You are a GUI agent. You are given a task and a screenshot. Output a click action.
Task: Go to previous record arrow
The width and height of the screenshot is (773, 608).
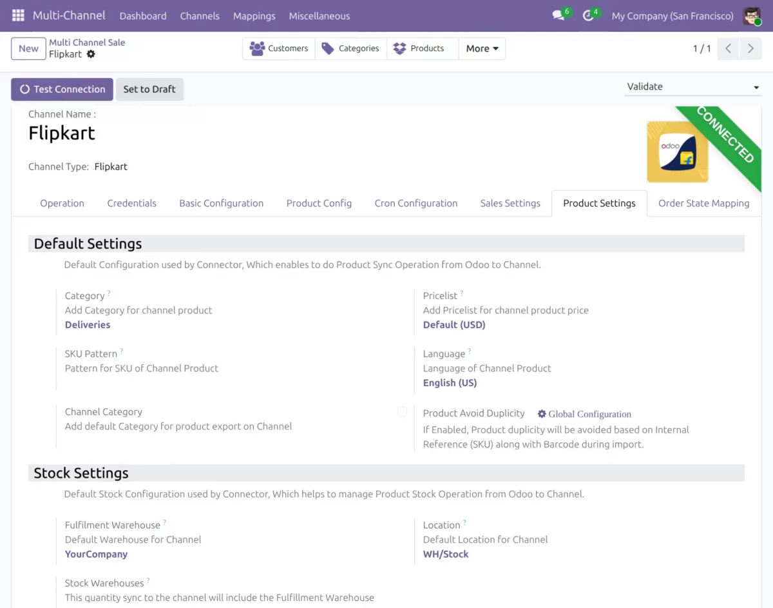[728, 48]
